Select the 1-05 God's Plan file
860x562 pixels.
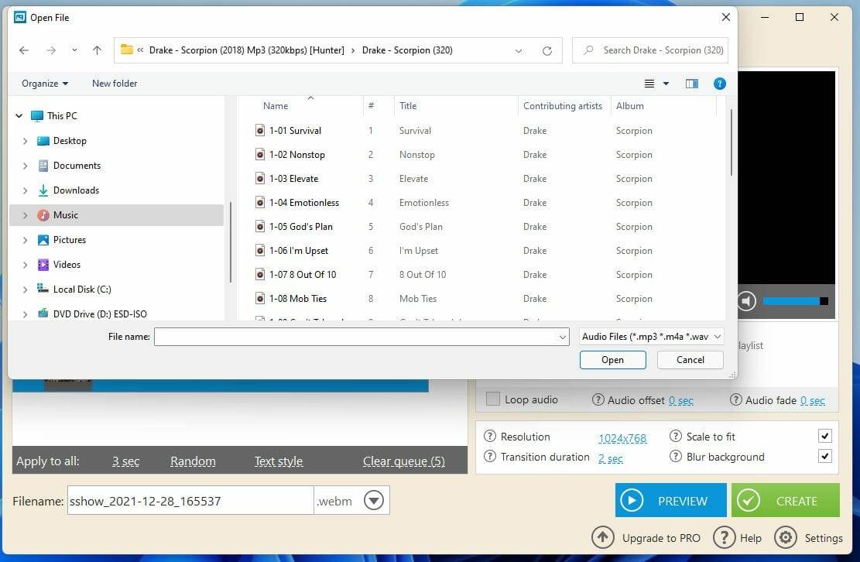coord(303,226)
